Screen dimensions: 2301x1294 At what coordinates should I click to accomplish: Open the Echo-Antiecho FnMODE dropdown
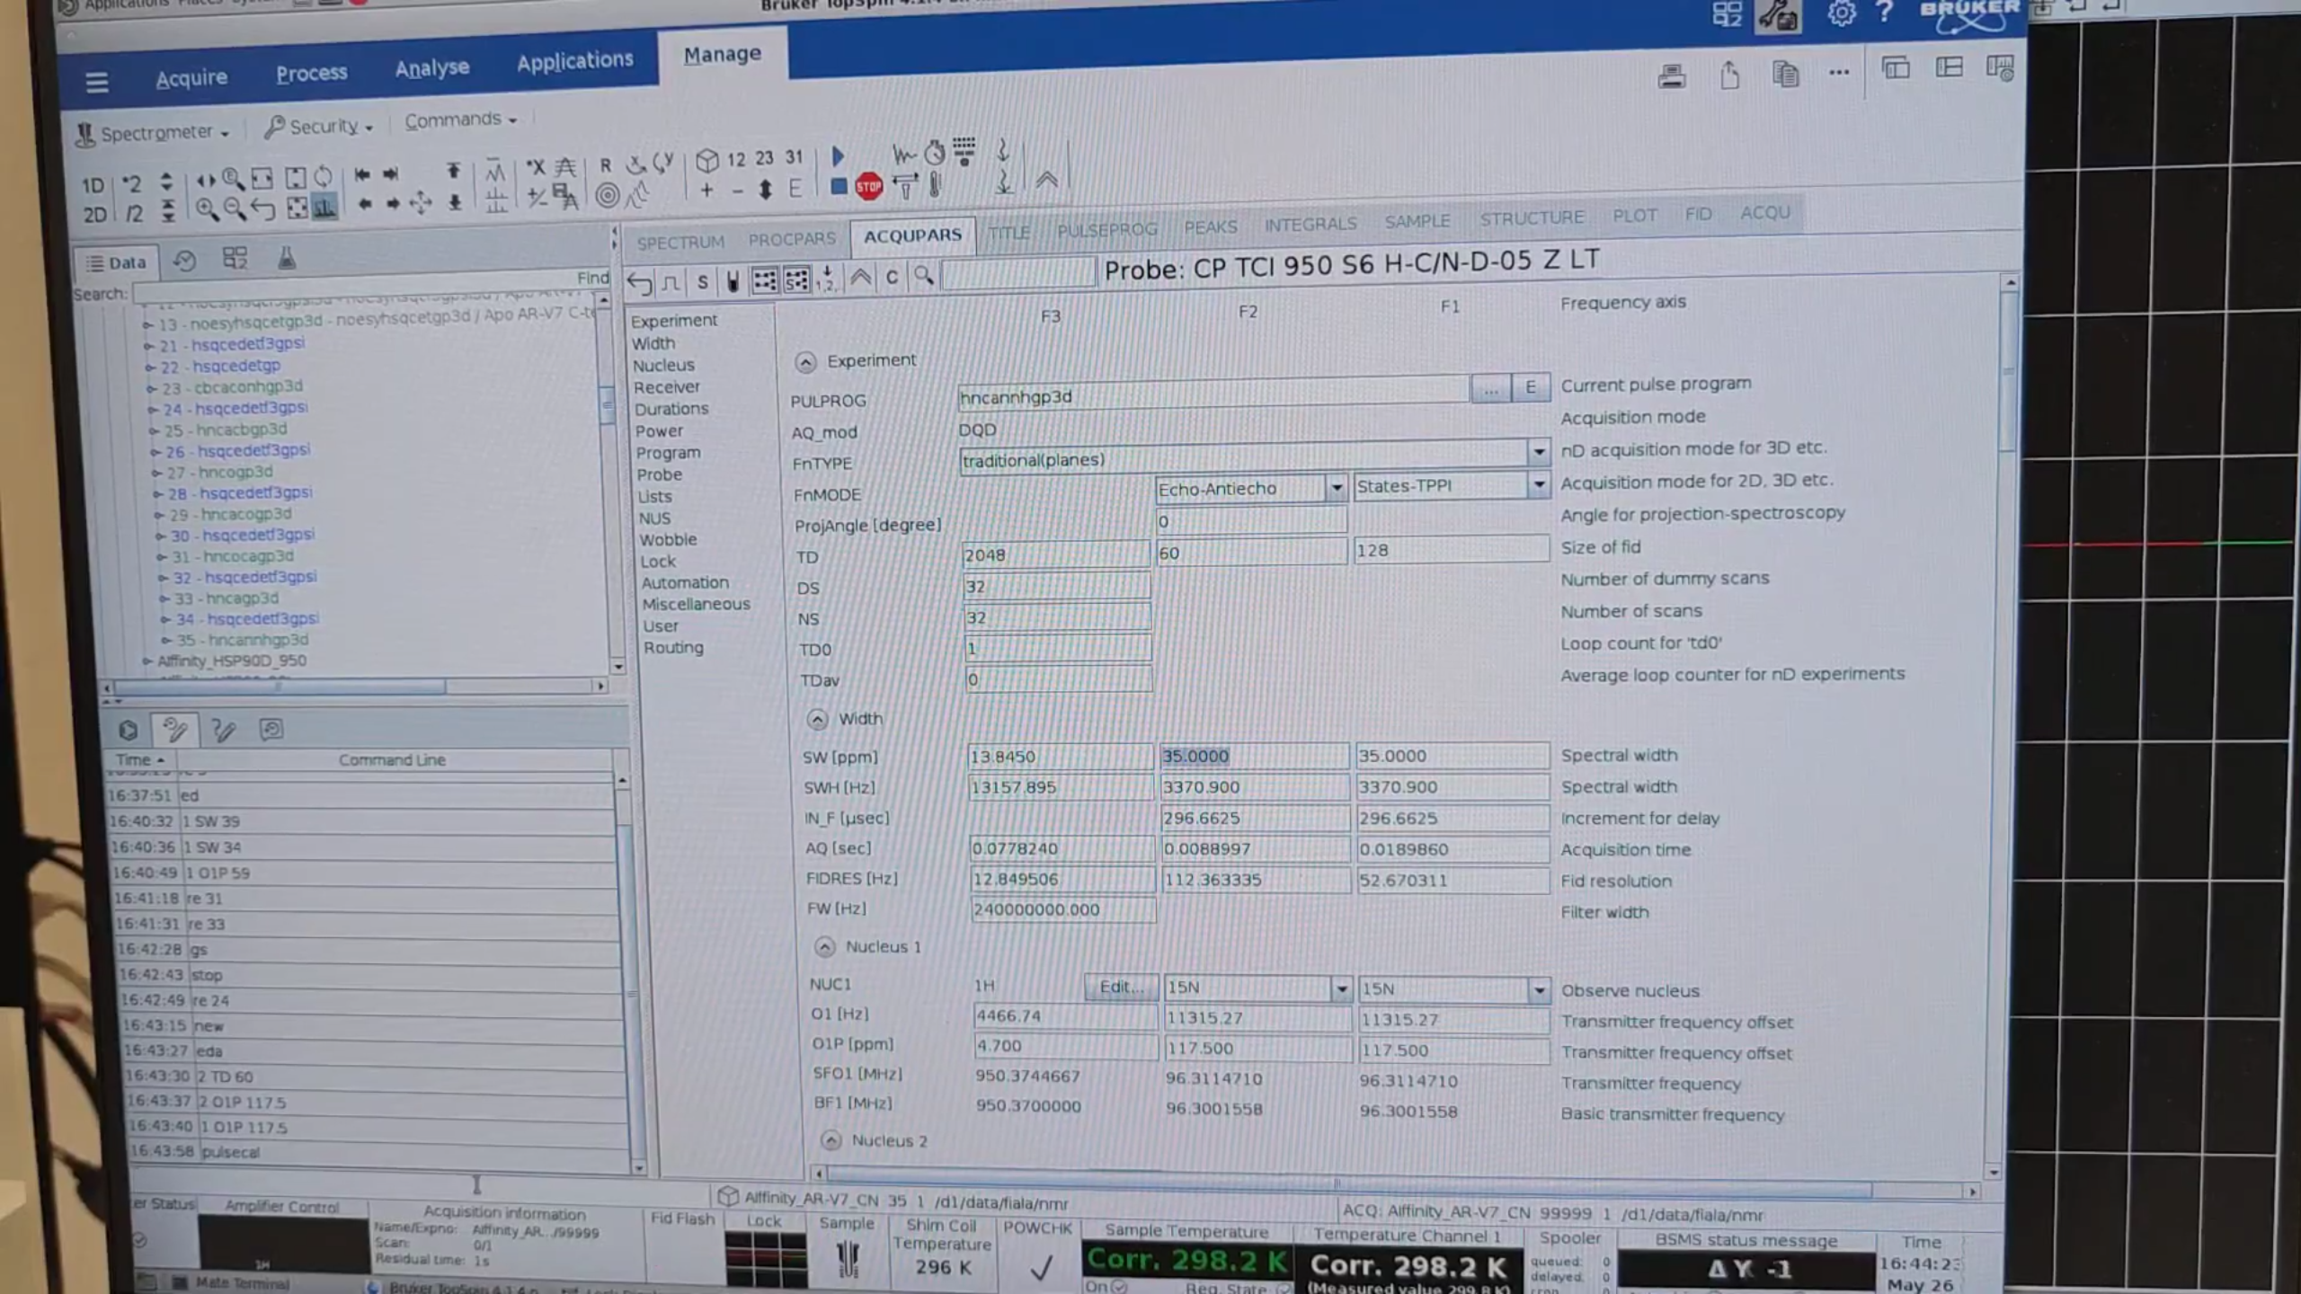(x=1337, y=488)
